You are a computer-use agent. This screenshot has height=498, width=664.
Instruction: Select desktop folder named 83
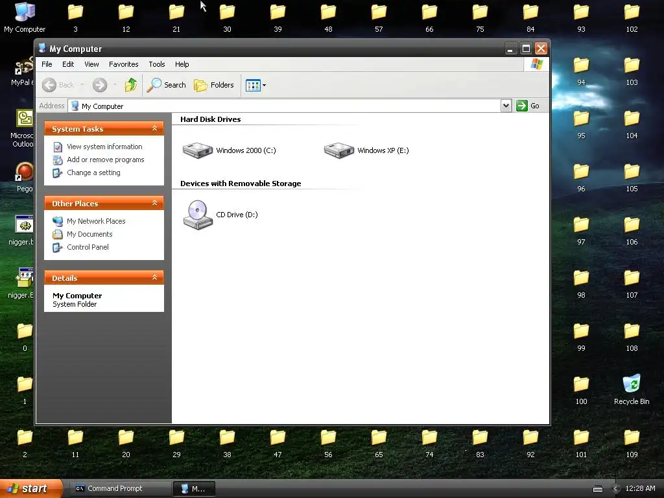coord(480,443)
